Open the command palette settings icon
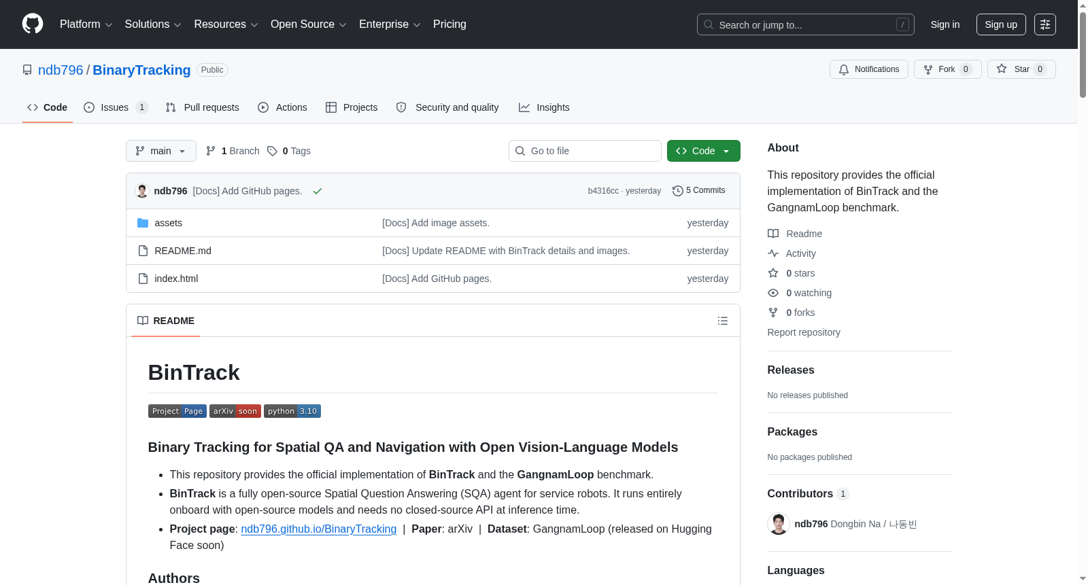 [1044, 24]
